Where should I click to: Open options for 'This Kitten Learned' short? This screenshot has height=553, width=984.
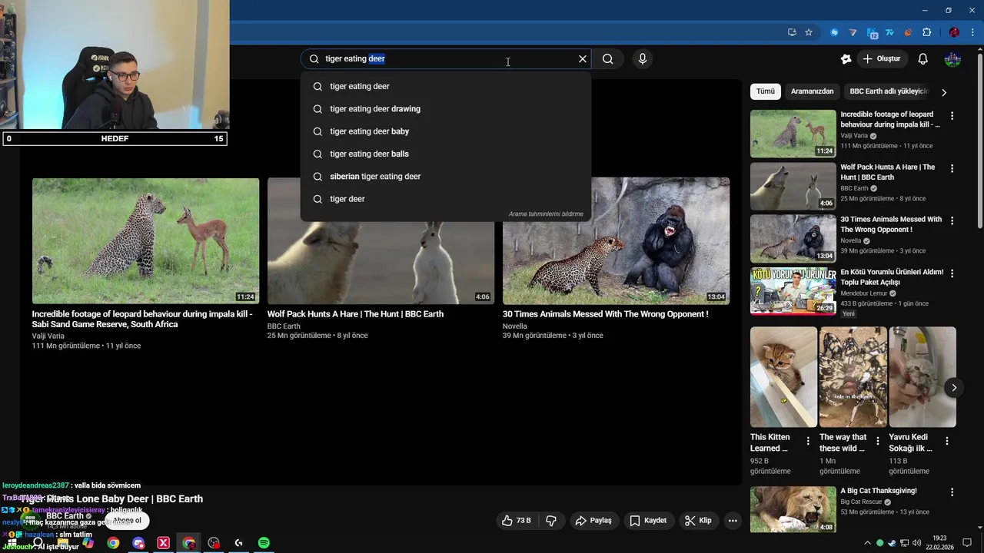(x=808, y=441)
